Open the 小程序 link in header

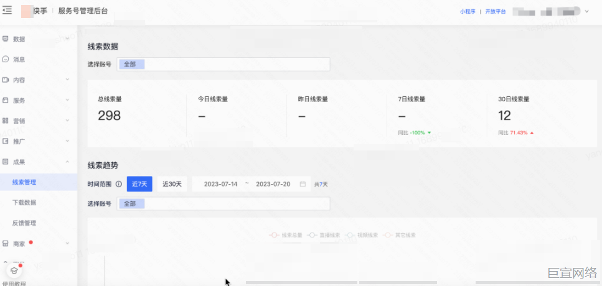coord(468,11)
